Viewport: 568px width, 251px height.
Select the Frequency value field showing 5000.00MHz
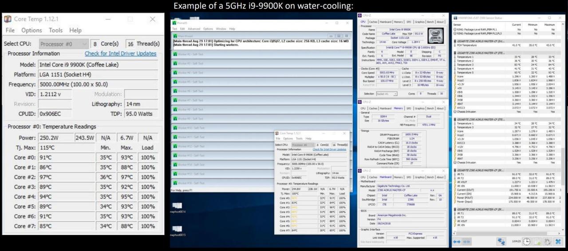click(98, 84)
